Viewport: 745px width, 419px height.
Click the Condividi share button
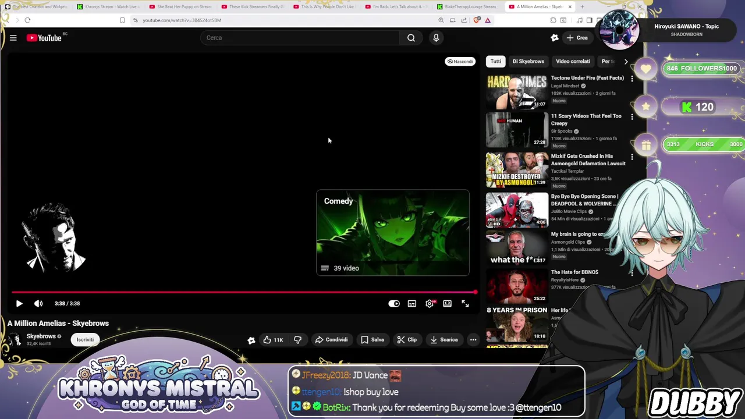pos(331,340)
